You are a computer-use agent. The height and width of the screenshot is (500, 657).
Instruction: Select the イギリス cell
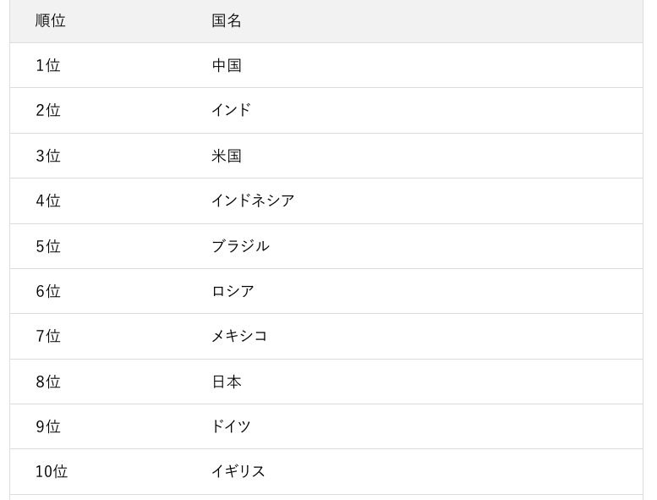238,471
